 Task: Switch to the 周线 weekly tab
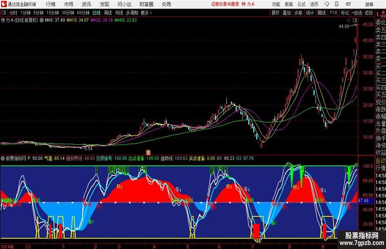coord(108,13)
